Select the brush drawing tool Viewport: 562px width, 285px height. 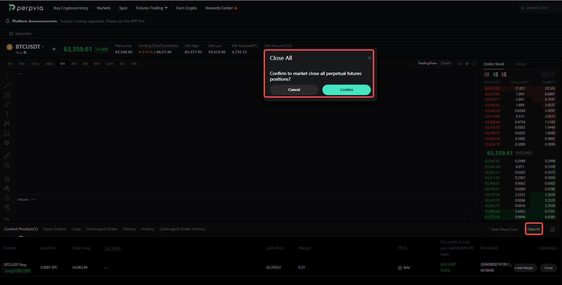click(x=7, y=105)
